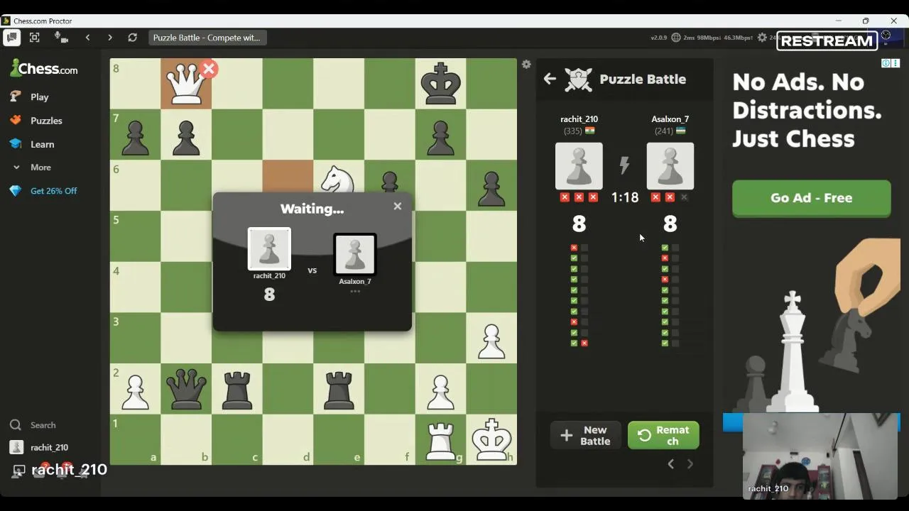The image size is (909, 511).
Task: Click the white rook on g1
Action: (440, 440)
